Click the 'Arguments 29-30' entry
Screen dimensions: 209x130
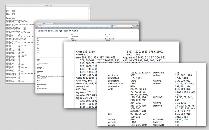tap(144, 57)
